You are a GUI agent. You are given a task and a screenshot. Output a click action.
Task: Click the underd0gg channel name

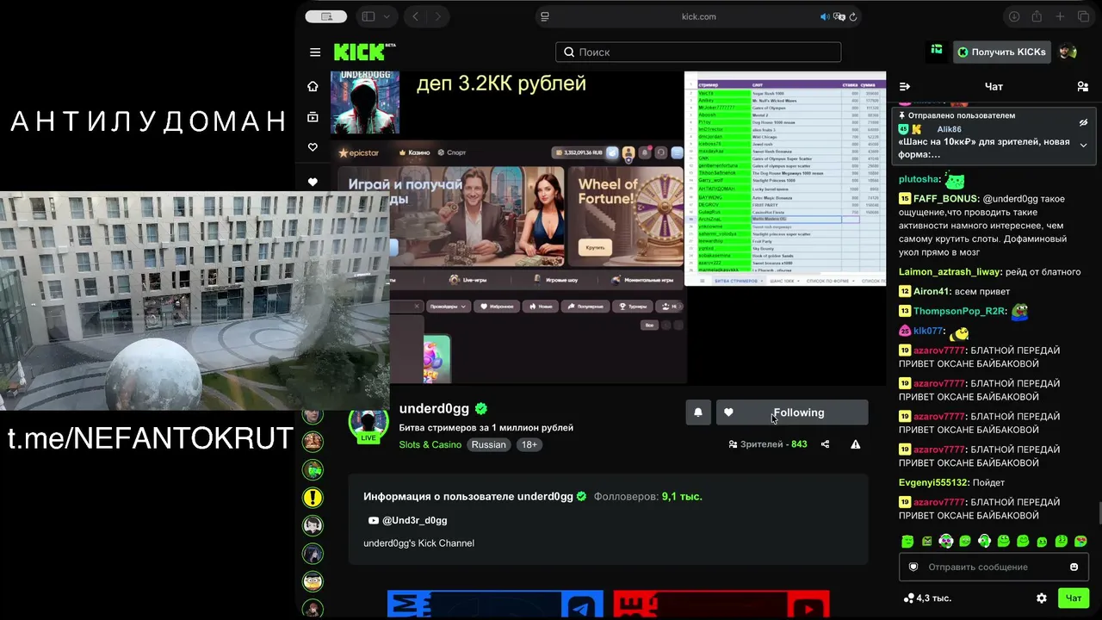pos(434,409)
